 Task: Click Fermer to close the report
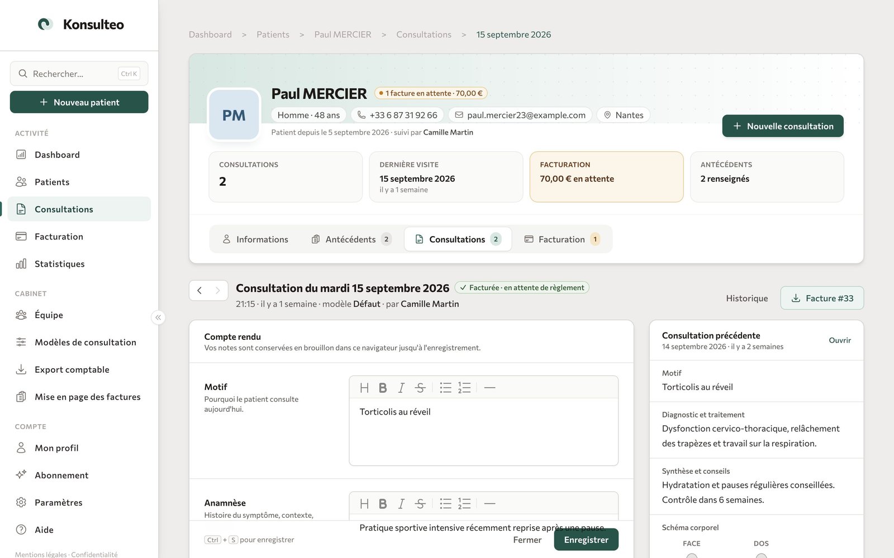pos(527,540)
